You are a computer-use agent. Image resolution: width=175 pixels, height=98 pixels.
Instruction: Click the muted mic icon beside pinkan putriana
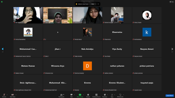(x=133, y=73)
